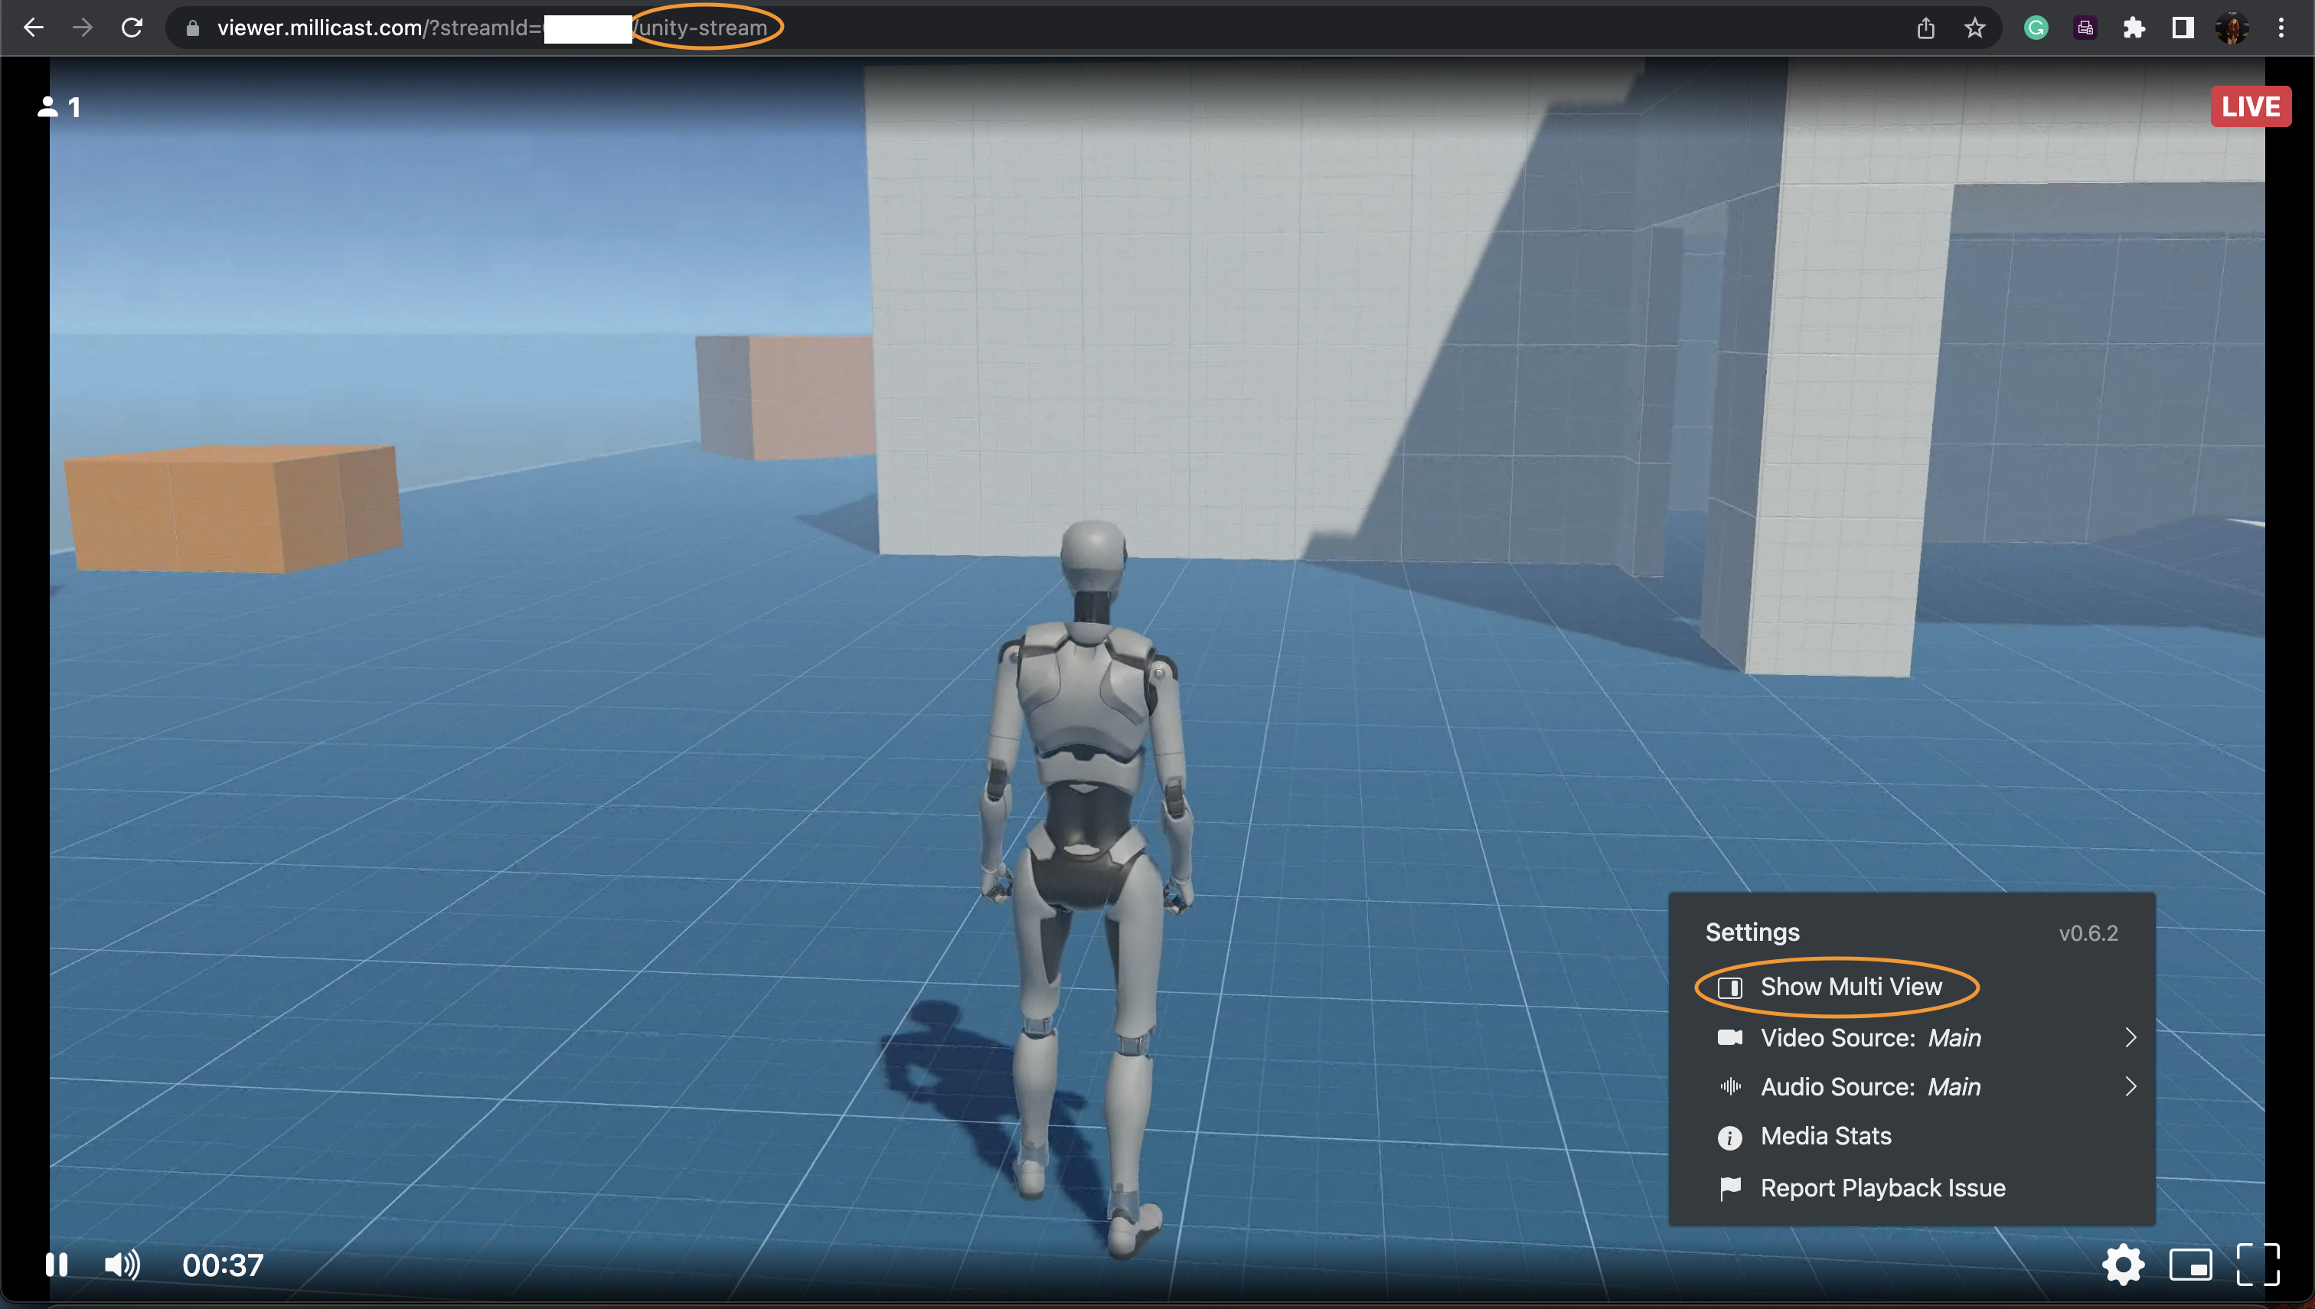Click Report Playback Issue

click(x=1882, y=1189)
